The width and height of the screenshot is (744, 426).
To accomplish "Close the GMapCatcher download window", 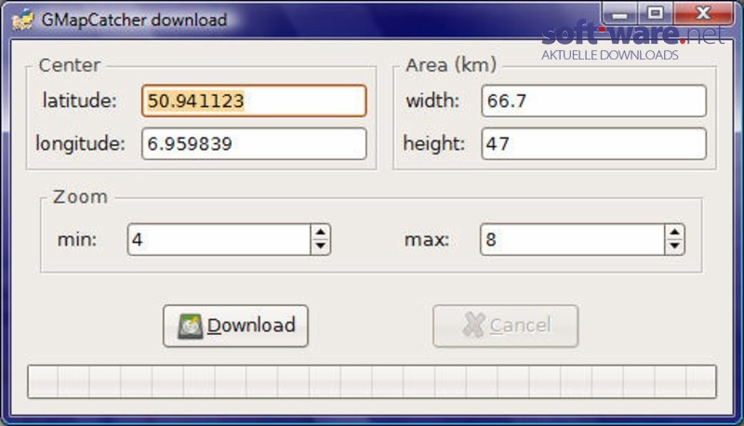I will [703, 13].
